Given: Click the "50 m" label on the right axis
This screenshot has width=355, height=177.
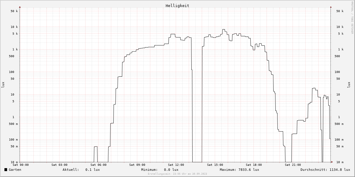Looking at the screenshot, I should [x=340, y=147].
